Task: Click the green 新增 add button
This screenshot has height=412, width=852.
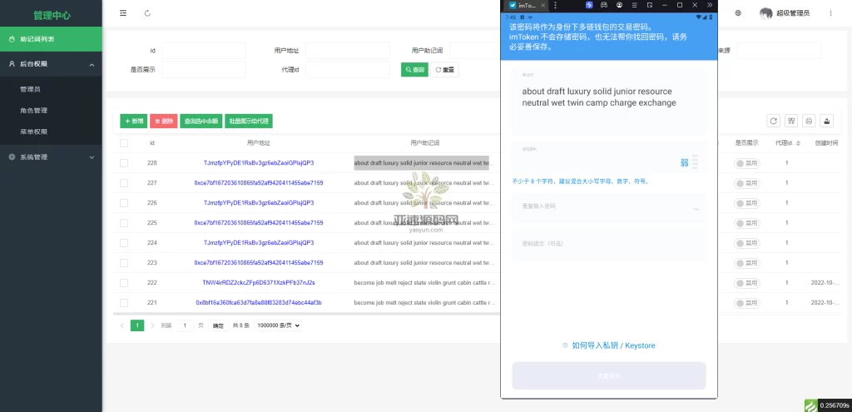Action: pyautogui.click(x=134, y=122)
